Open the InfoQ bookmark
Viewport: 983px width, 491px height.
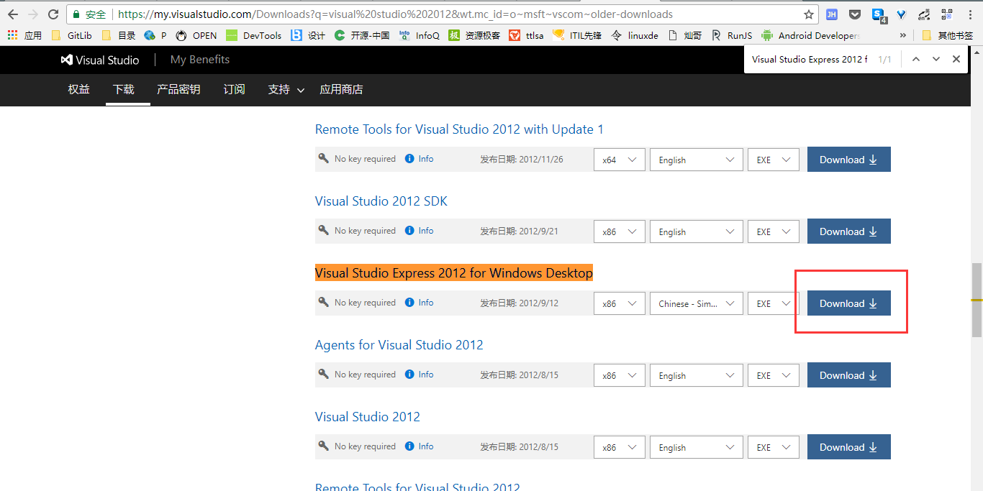pos(419,35)
